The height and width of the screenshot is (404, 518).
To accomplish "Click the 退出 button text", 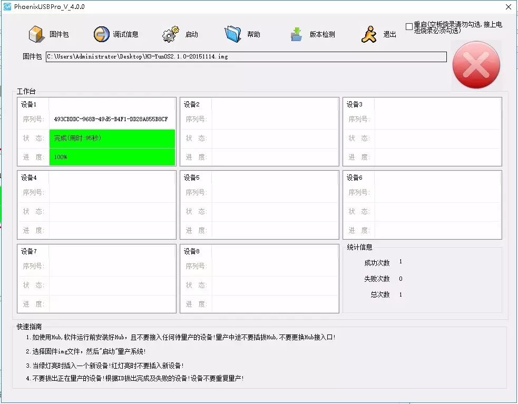I will 390,35.
